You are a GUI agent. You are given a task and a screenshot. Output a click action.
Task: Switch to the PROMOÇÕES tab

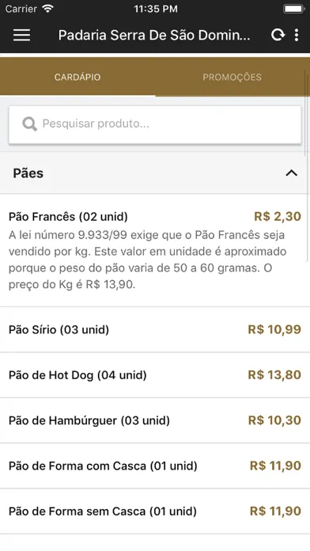tap(232, 77)
